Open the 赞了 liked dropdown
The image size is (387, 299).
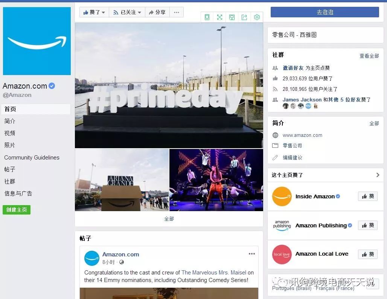click(94, 12)
